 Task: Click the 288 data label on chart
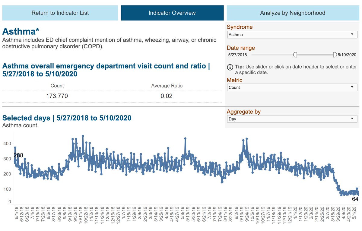[x=18, y=155]
